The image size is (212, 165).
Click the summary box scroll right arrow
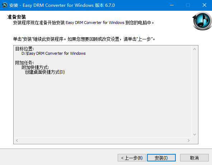[189, 140]
